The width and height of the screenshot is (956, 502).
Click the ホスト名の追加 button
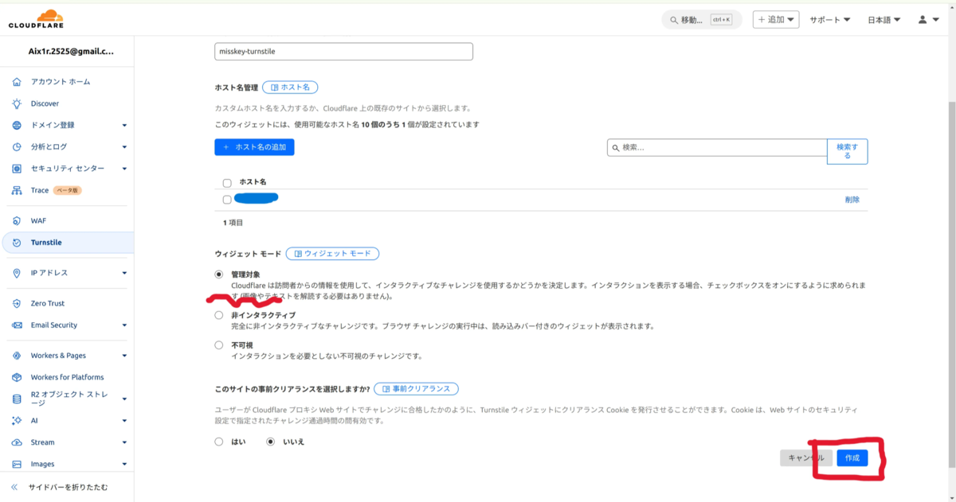pyautogui.click(x=254, y=147)
